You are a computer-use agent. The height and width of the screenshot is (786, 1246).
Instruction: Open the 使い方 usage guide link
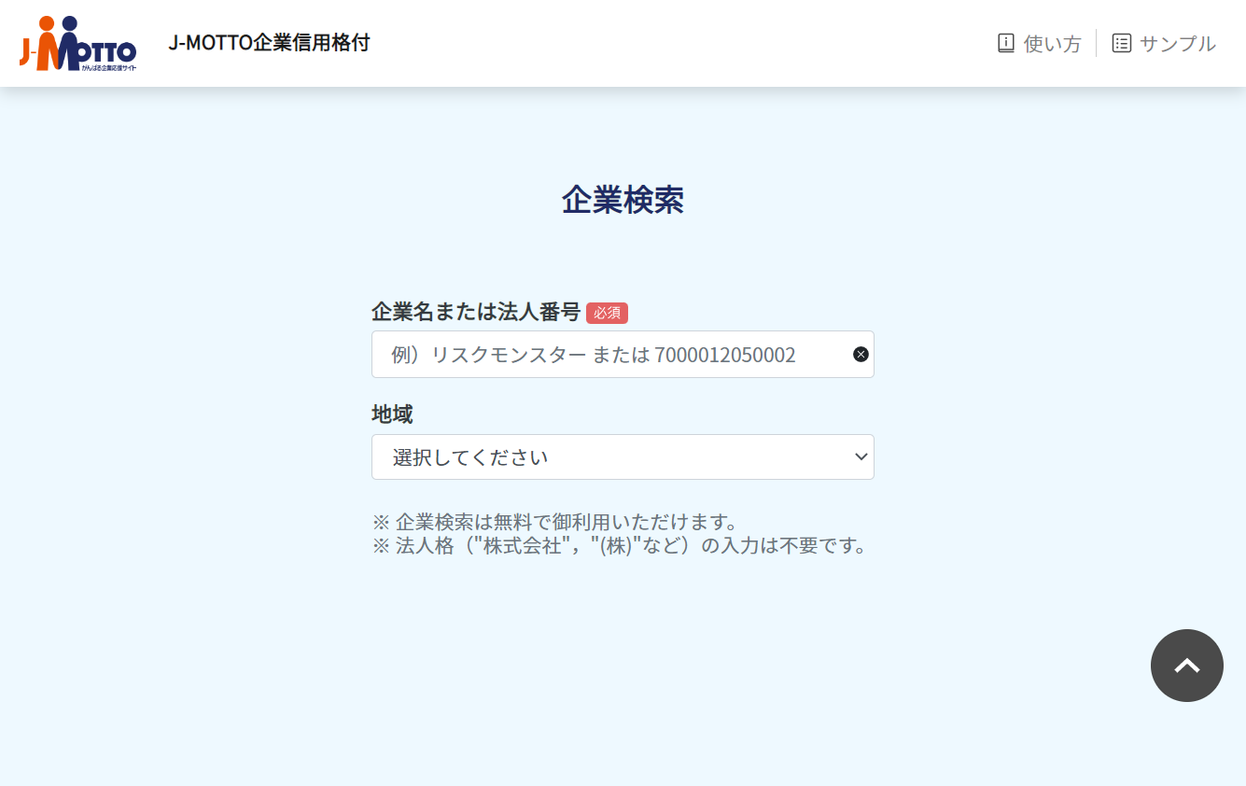coord(1052,43)
